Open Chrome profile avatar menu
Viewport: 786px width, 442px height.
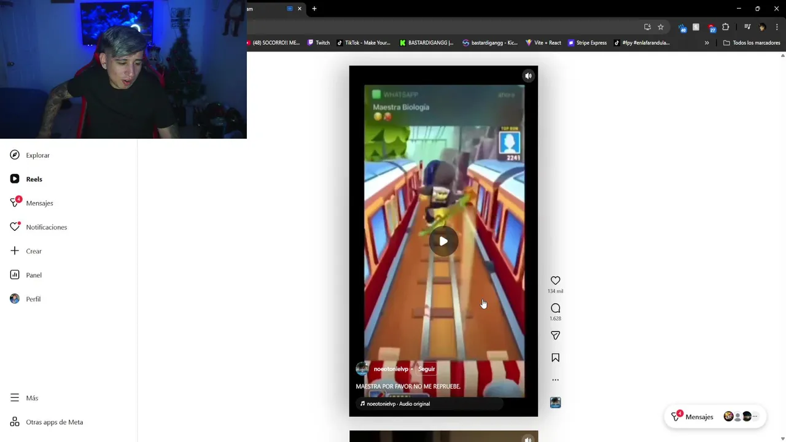(762, 27)
